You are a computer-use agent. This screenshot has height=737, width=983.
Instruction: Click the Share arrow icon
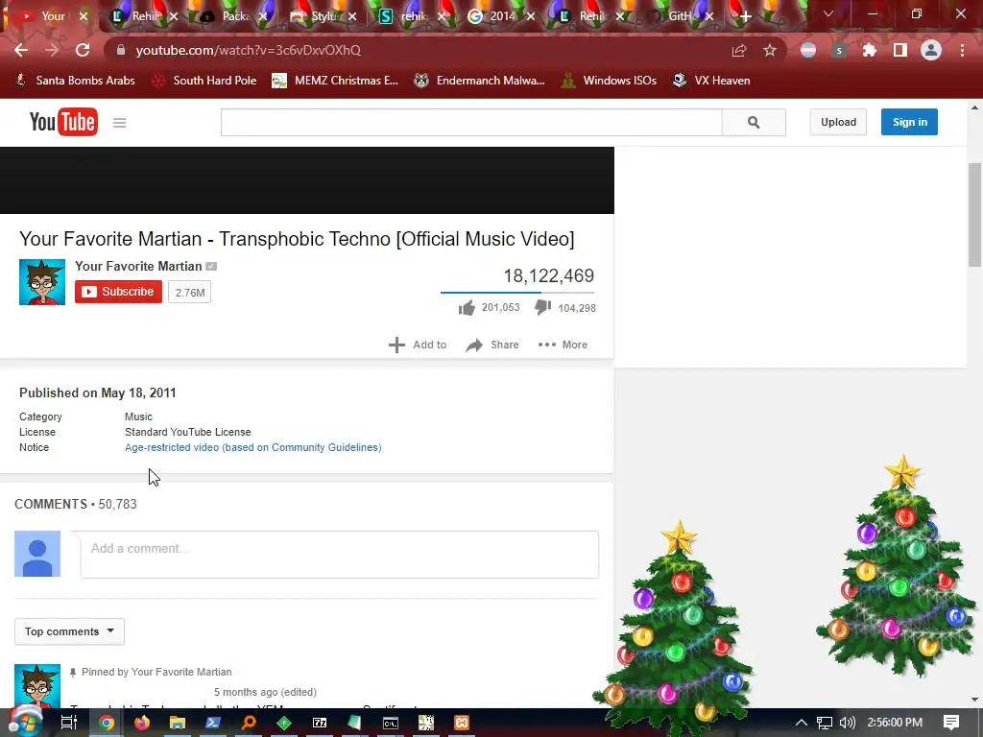474,345
